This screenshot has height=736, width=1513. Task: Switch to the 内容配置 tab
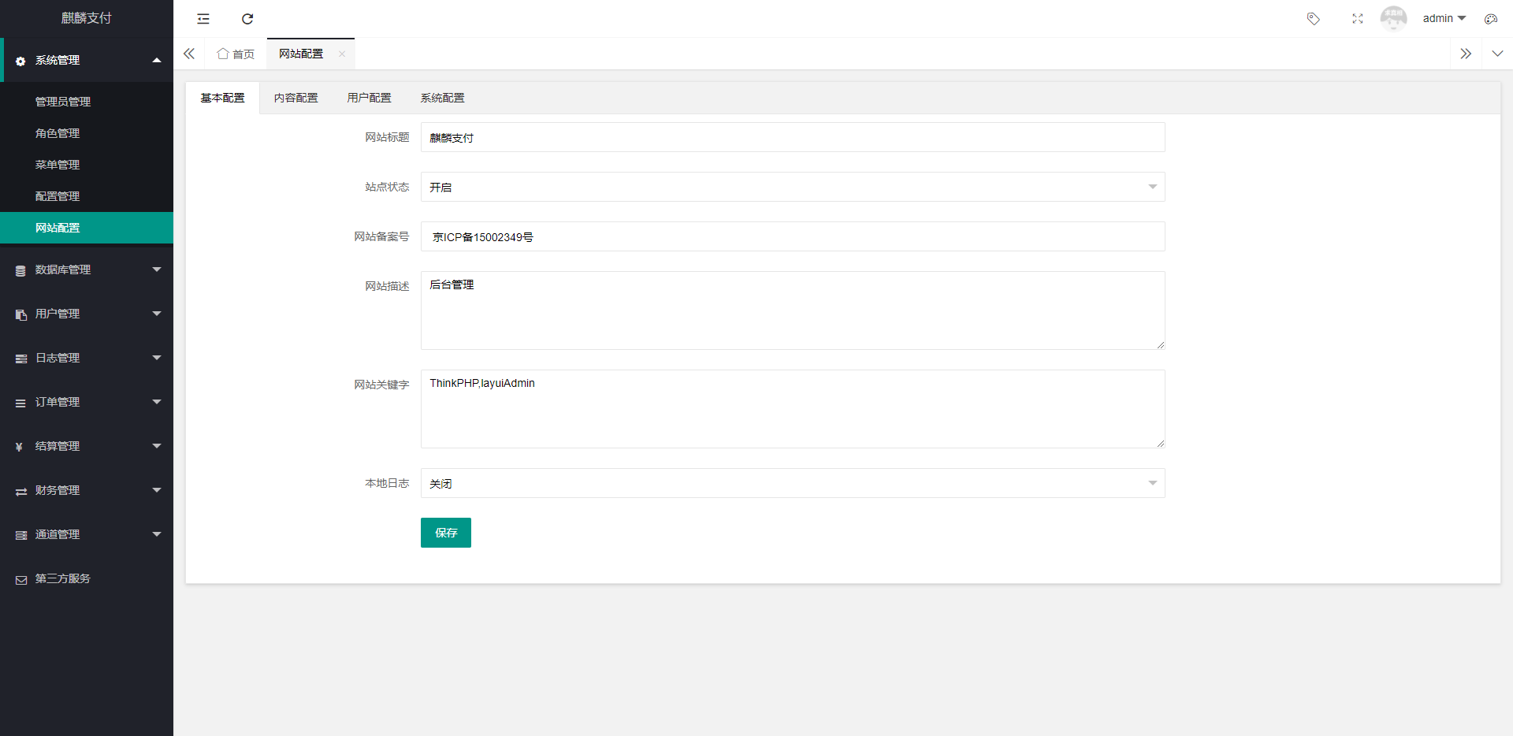(296, 98)
